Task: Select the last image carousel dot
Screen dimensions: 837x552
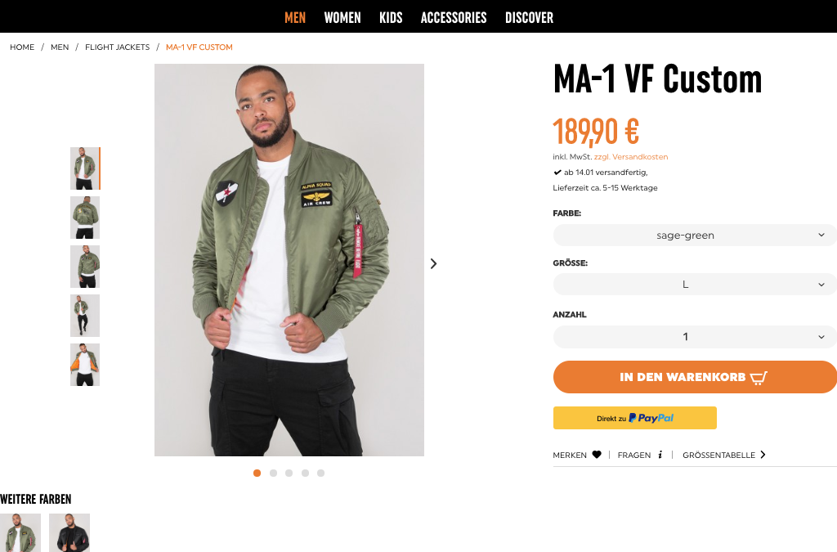Action: tap(320, 473)
